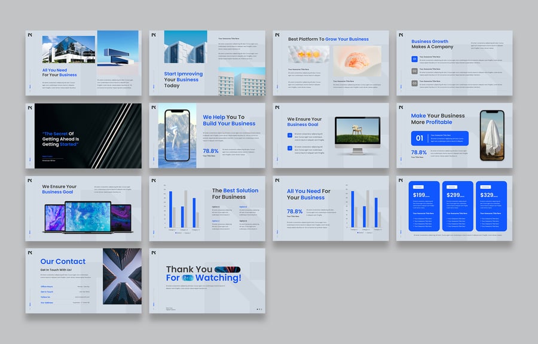The width and height of the screenshot is (538, 344).
Task: Click the 01 badge on Business Growth slide
Action: (x=414, y=59)
